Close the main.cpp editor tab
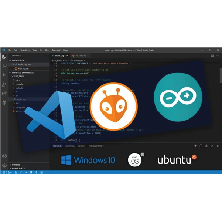Screen dimensions: 222x222 click(67, 55)
